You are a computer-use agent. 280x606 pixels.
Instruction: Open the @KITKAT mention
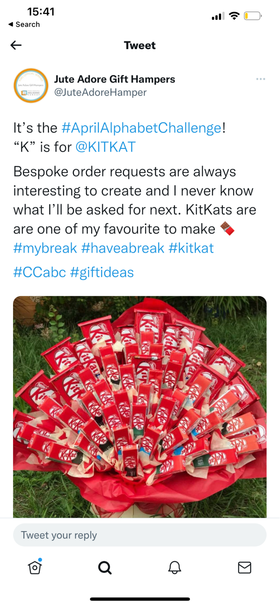pyautogui.click(x=105, y=147)
